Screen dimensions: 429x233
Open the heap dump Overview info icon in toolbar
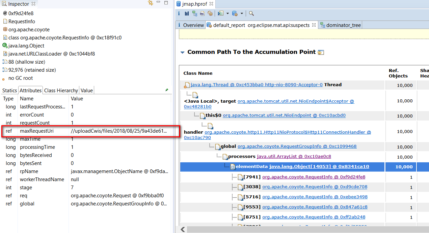point(179,13)
